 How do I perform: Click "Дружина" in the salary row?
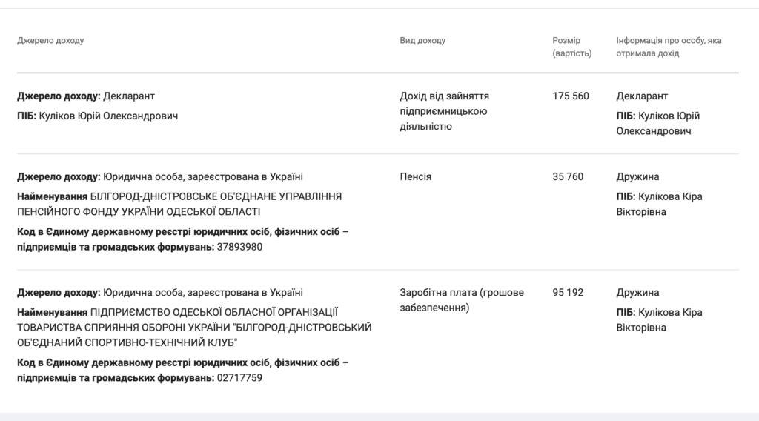coord(637,293)
